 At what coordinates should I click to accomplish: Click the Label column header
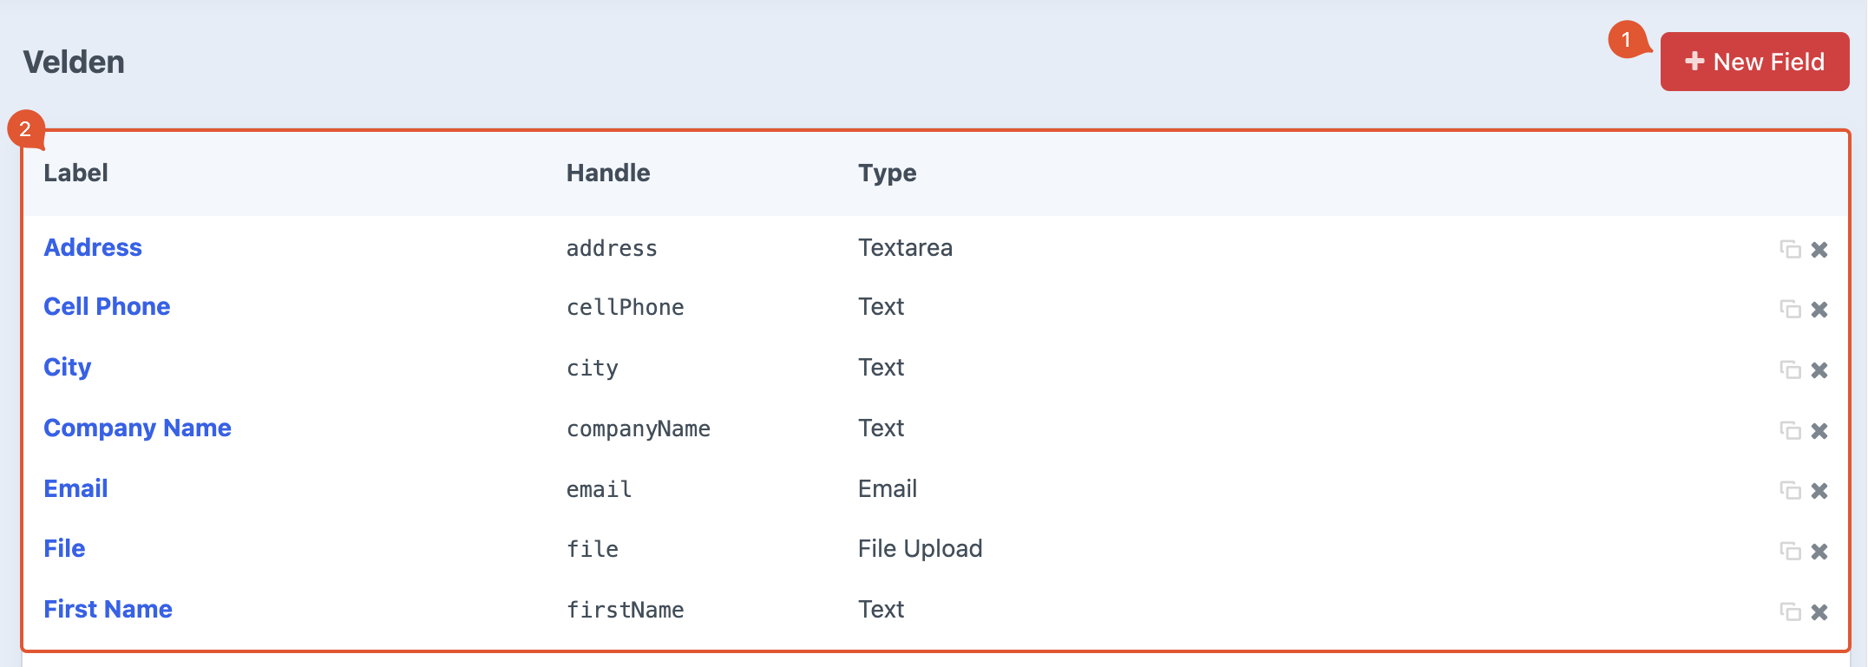[76, 173]
